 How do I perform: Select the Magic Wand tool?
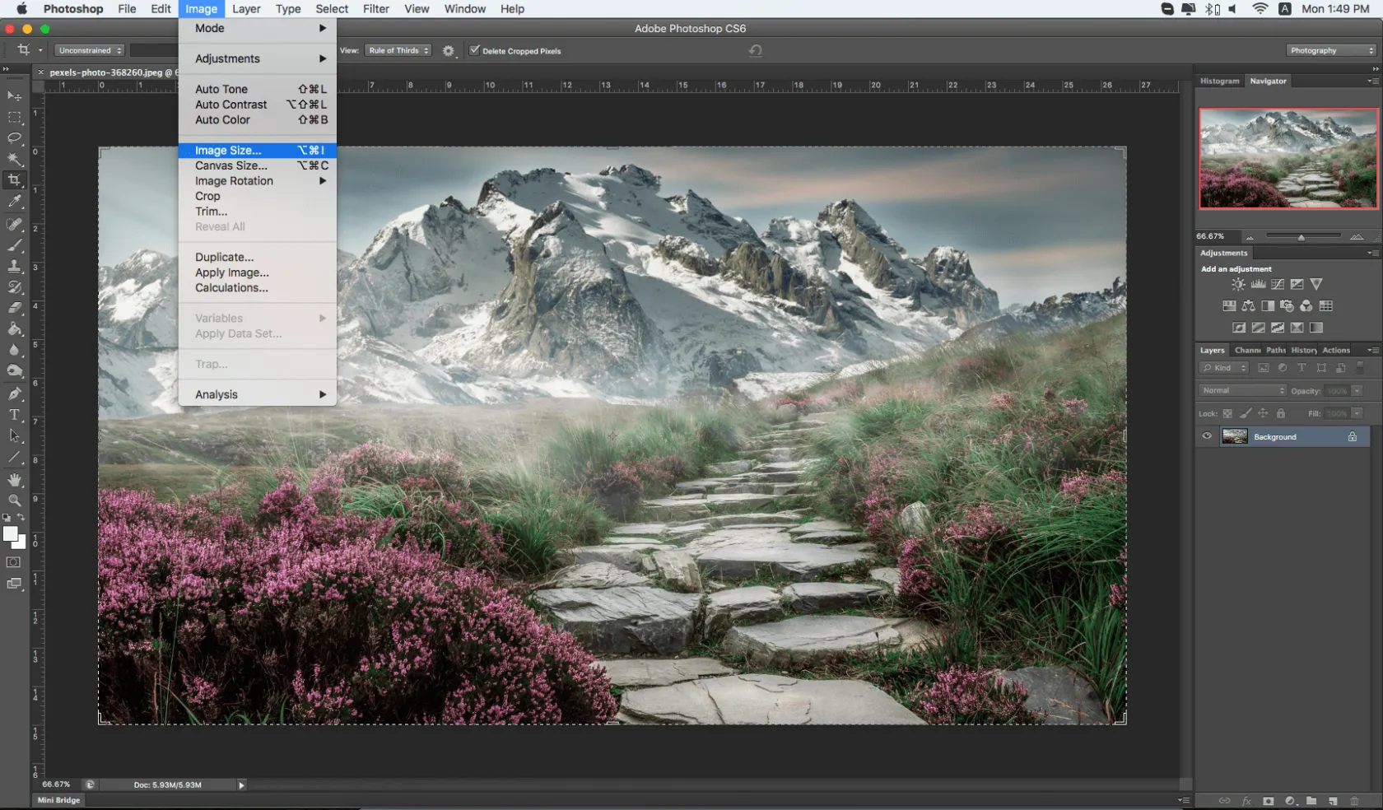pos(15,159)
